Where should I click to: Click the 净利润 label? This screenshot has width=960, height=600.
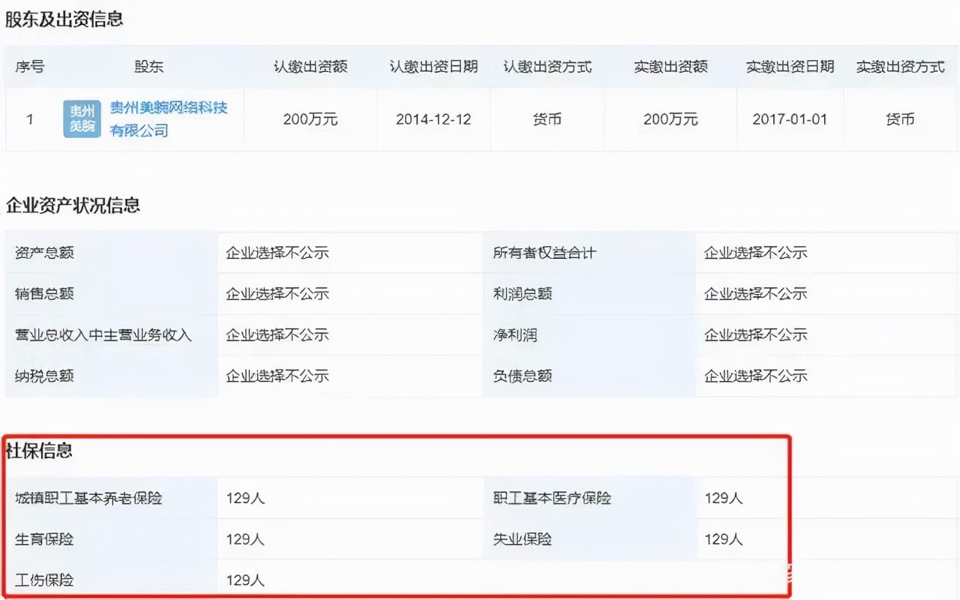(x=515, y=335)
